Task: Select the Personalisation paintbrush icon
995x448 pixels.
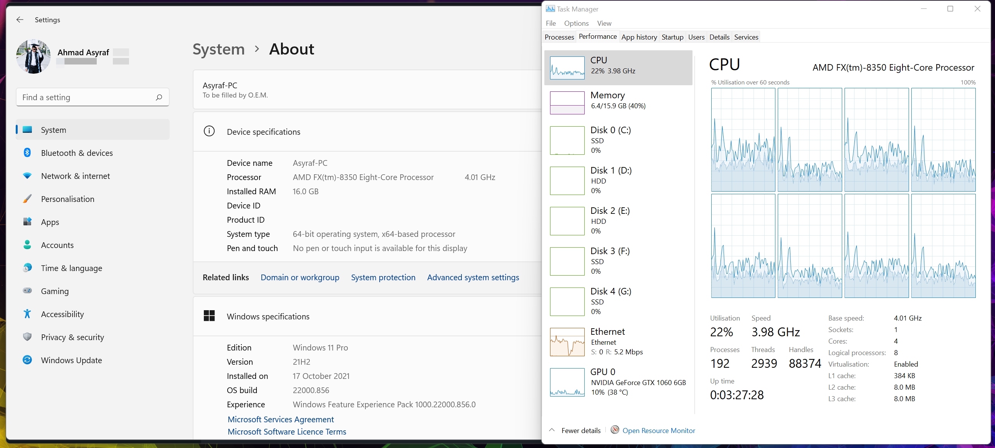Action: pos(27,199)
